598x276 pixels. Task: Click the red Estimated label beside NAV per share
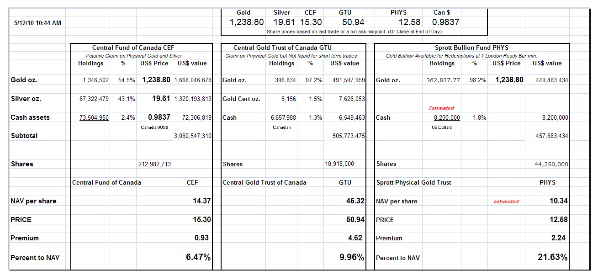click(506, 202)
